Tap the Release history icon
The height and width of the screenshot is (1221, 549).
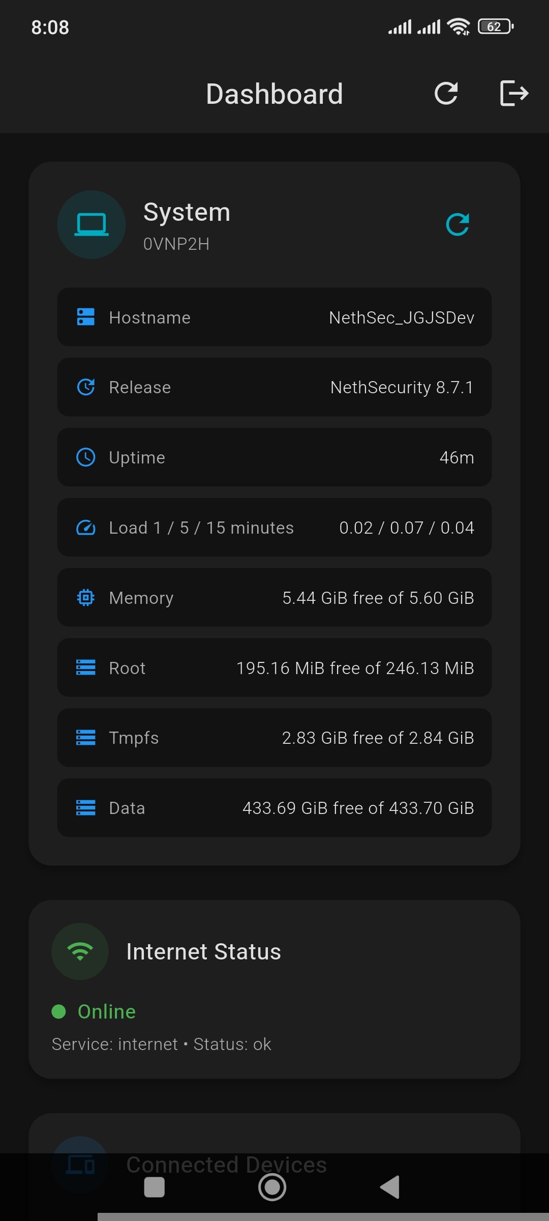coord(86,387)
